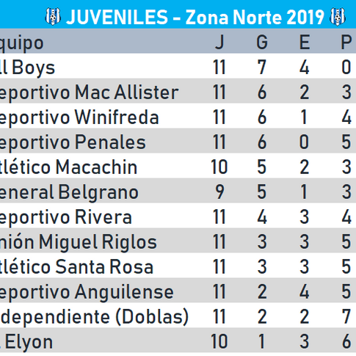Select the General Belgrano team name
The width and height of the screenshot is (356, 356).
(69, 192)
